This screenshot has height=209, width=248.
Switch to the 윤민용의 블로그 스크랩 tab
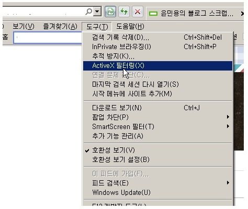click(194, 13)
